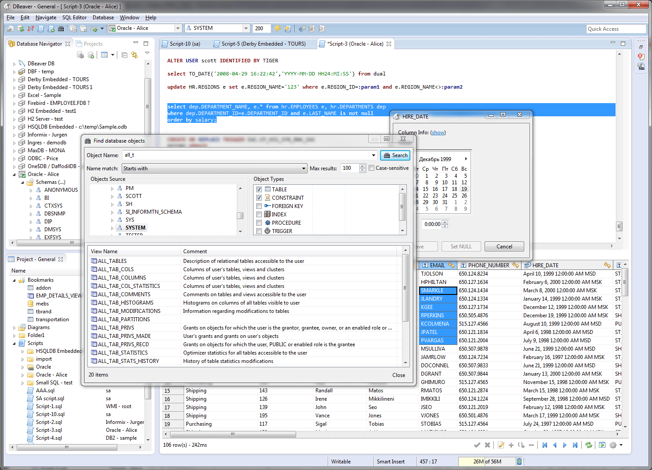This screenshot has height=470, width=652.
Task: Click the Execute SQL statement lightning icon
Action: pyautogui.click(x=278, y=29)
